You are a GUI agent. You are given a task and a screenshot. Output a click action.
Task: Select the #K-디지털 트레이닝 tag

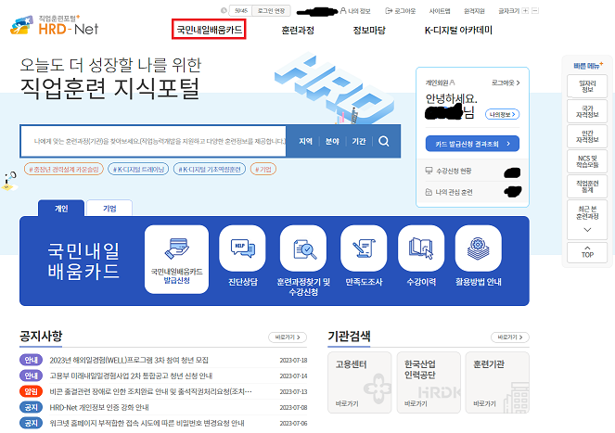tap(138, 169)
